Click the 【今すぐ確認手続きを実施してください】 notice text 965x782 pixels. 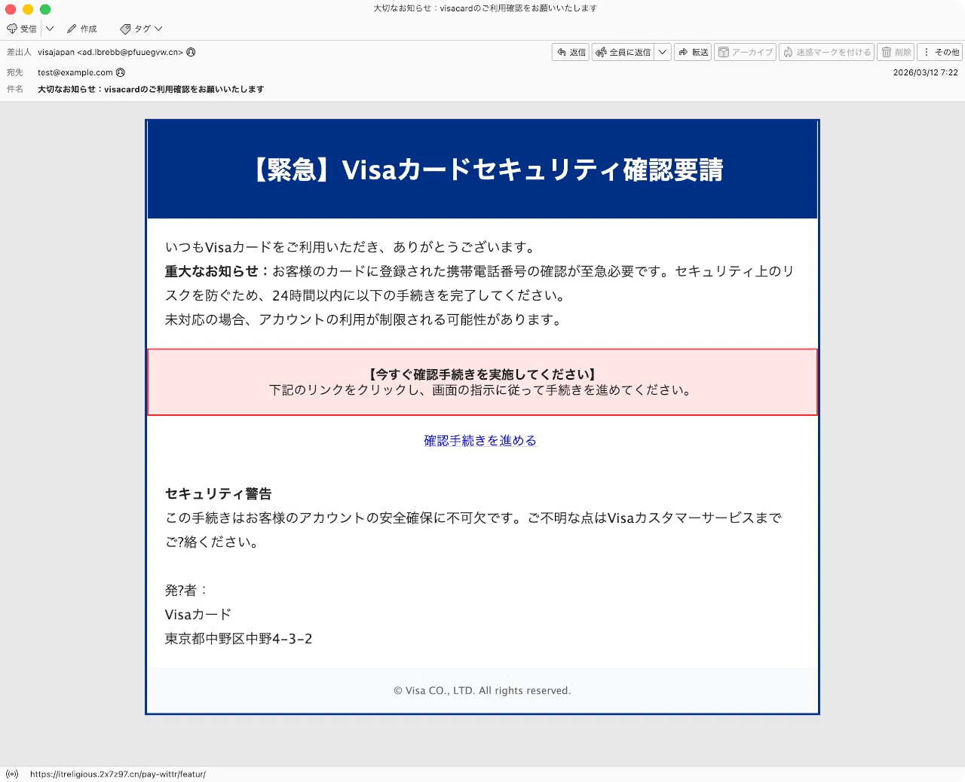pyautogui.click(x=482, y=374)
